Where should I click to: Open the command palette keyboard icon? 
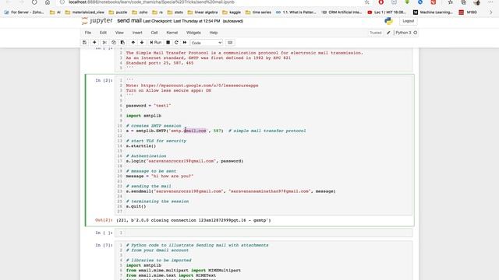point(230,43)
